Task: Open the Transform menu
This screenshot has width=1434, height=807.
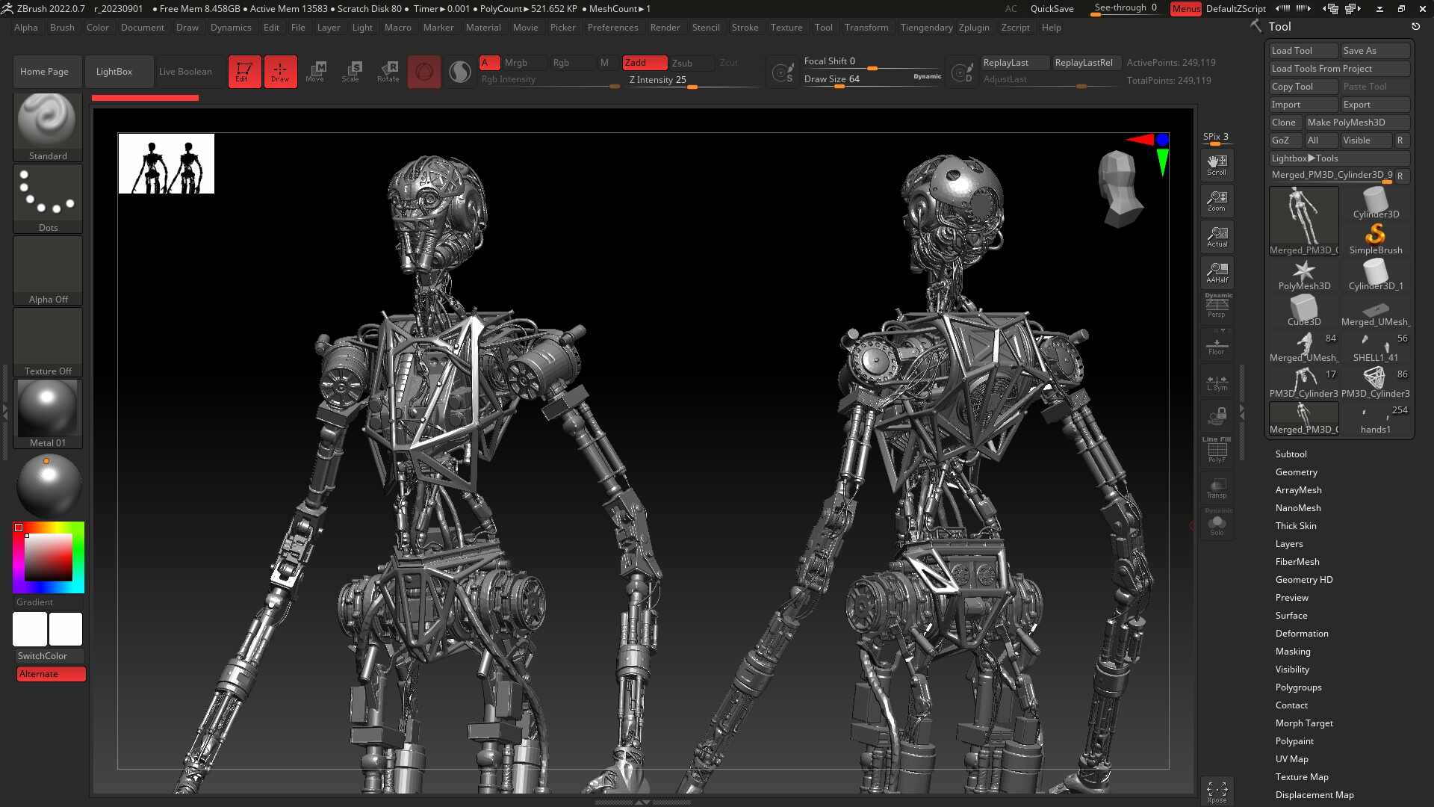Action: pos(866,28)
